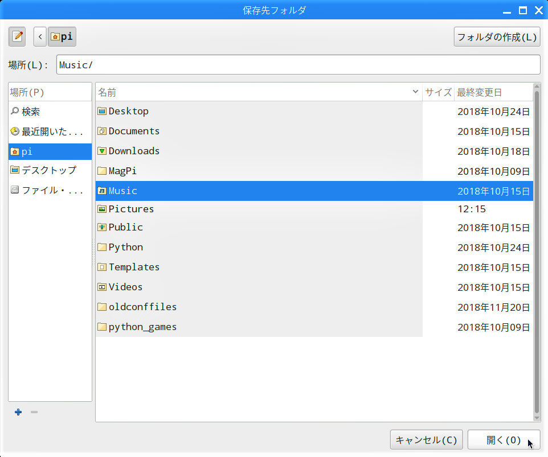Sort by サイズ column header

click(438, 92)
